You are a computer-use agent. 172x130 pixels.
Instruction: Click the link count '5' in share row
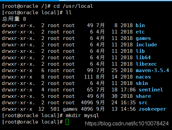43,96
